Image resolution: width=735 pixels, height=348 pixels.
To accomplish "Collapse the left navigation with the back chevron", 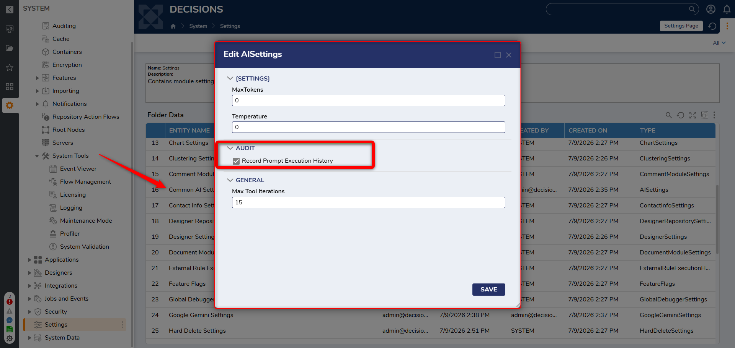I will coord(10,9).
